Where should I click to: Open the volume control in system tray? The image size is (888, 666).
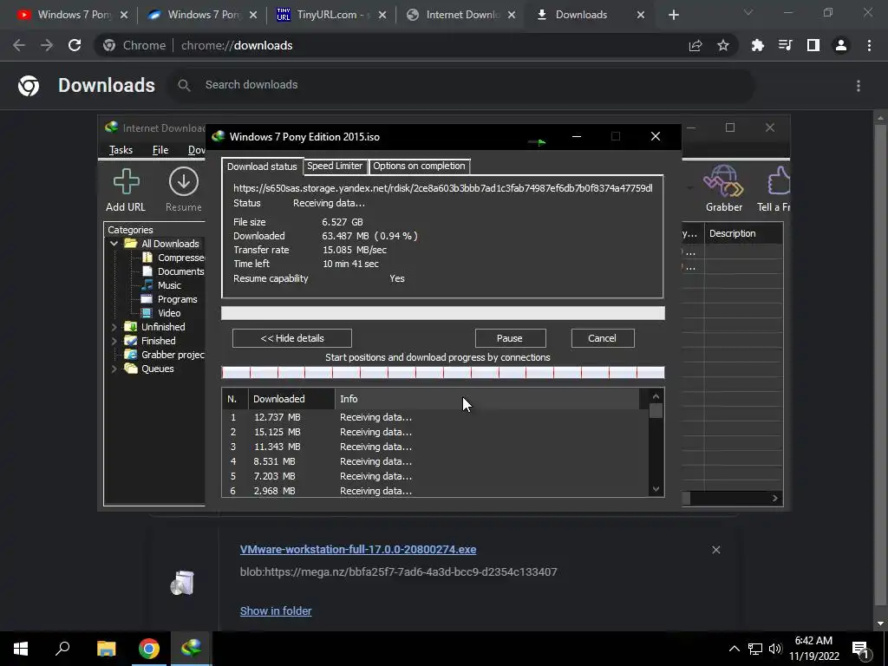775,649
